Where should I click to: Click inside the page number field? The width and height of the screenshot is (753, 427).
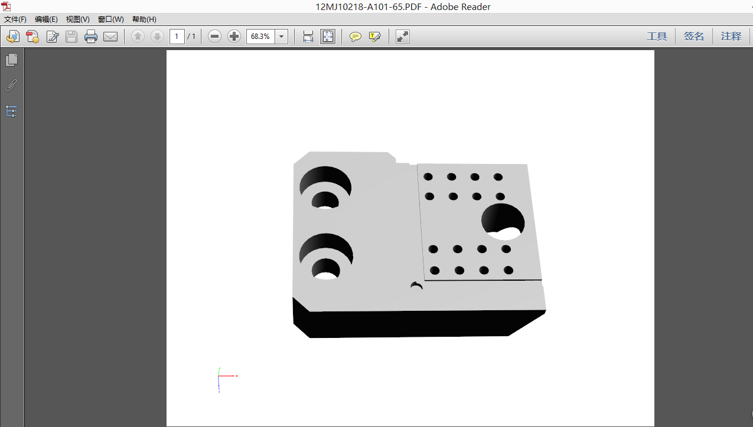pyautogui.click(x=177, y=36)
